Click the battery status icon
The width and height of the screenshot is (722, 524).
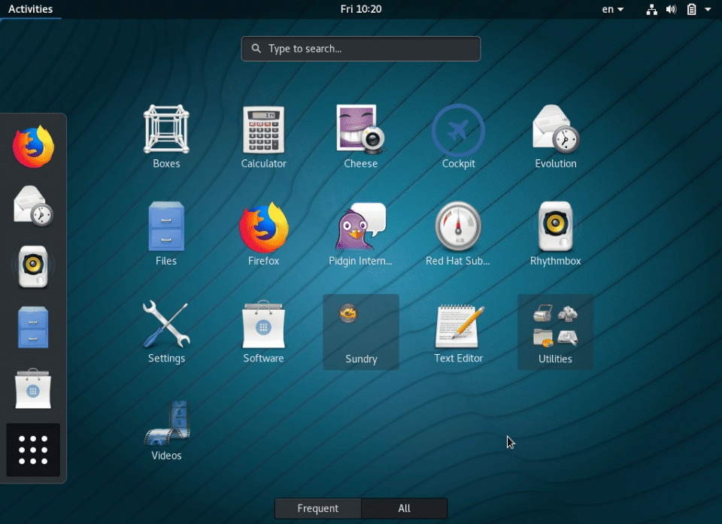tap(692, 9)
